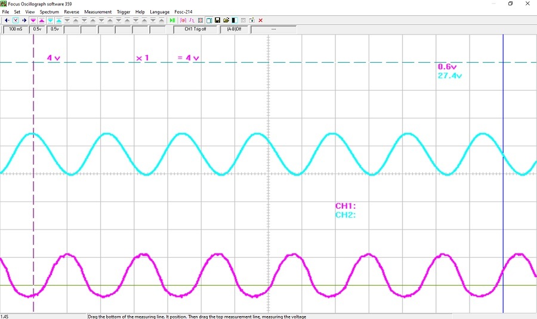537x319 pixels.
Task: Click the 100 mS timebase field
Action: click(16, 29)
